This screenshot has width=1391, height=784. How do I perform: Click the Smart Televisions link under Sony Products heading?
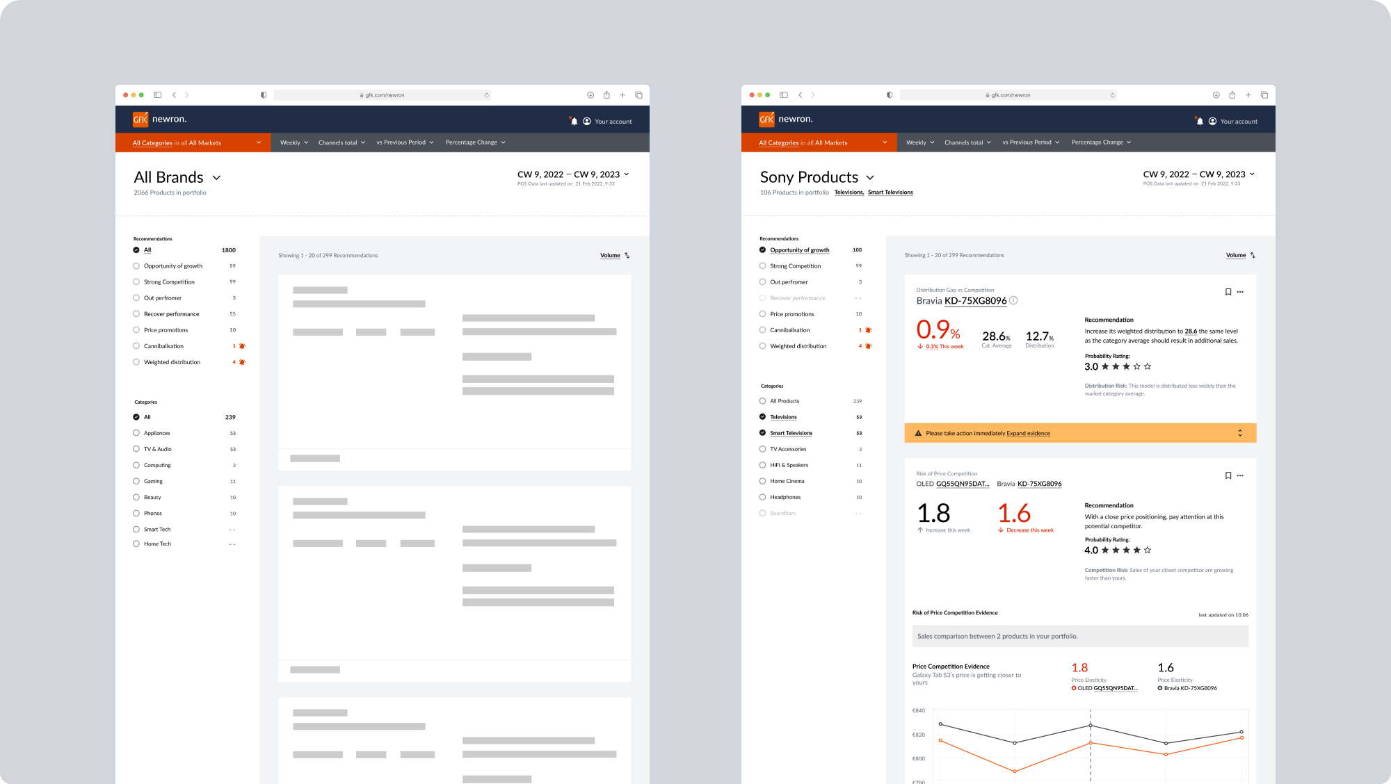[x=890, y=193]
